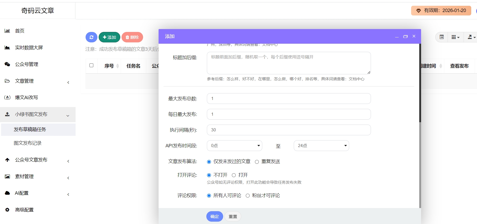Expand 文章管理 submenu chevron
The width and height of the screenshot is (477, 224).
pos(68,82)
